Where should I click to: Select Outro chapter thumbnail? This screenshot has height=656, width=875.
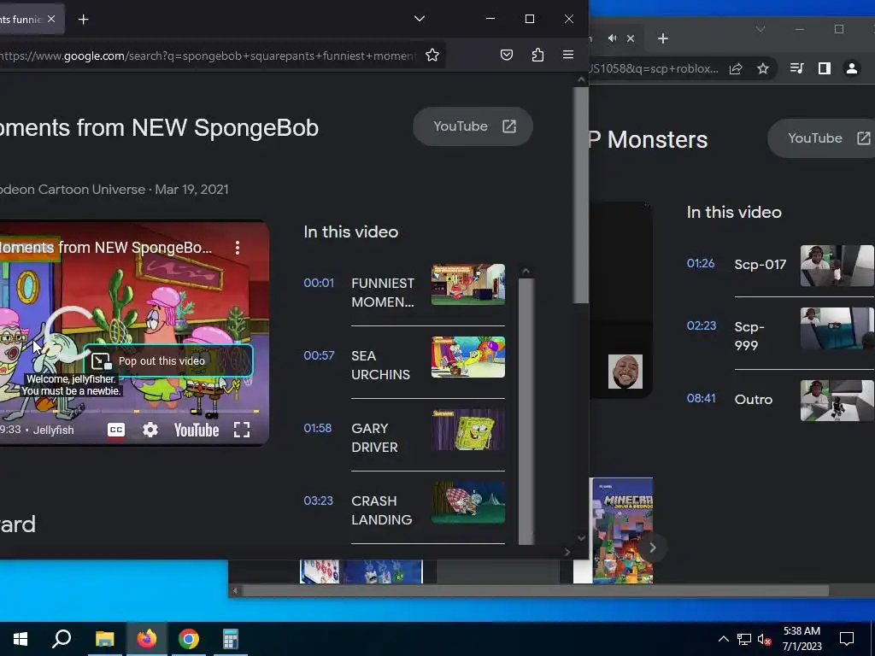(837, 401)
